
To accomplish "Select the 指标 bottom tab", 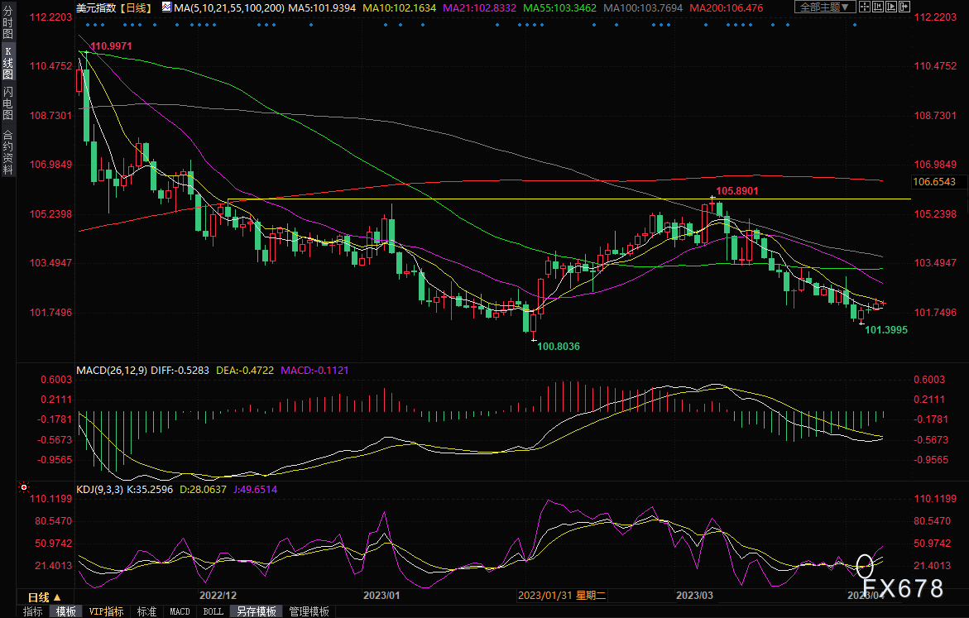I will click(x=32, y=611).
